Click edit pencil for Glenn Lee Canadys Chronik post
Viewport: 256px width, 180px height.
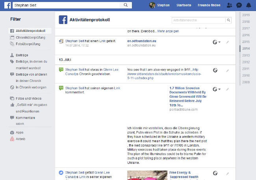[227, 71]
